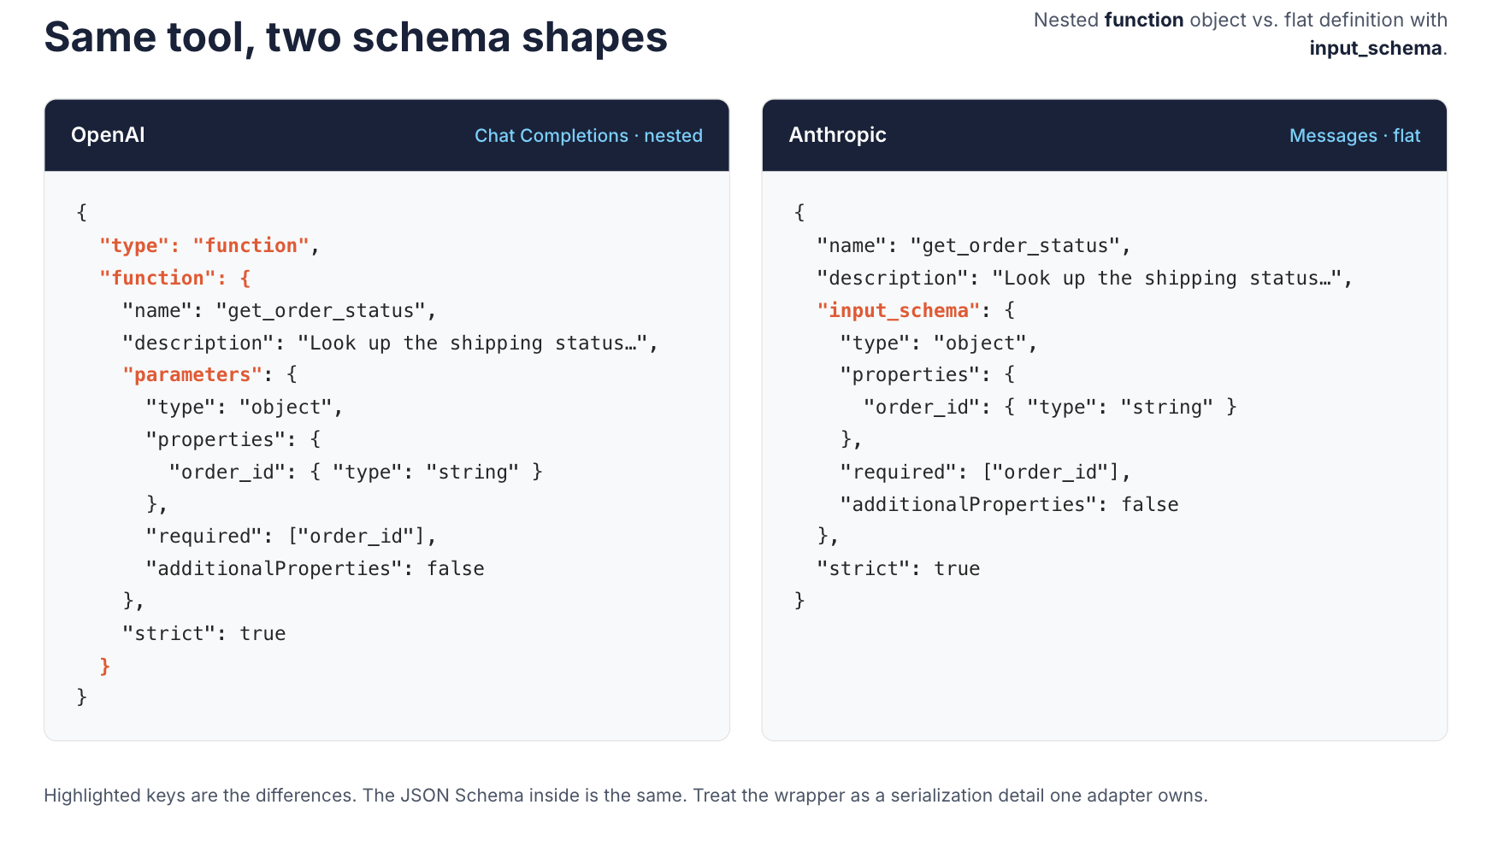This screenshot has height=846, width=1510.
Task: Click the "description" line in OpenAI card
Action: click(391, 344)
